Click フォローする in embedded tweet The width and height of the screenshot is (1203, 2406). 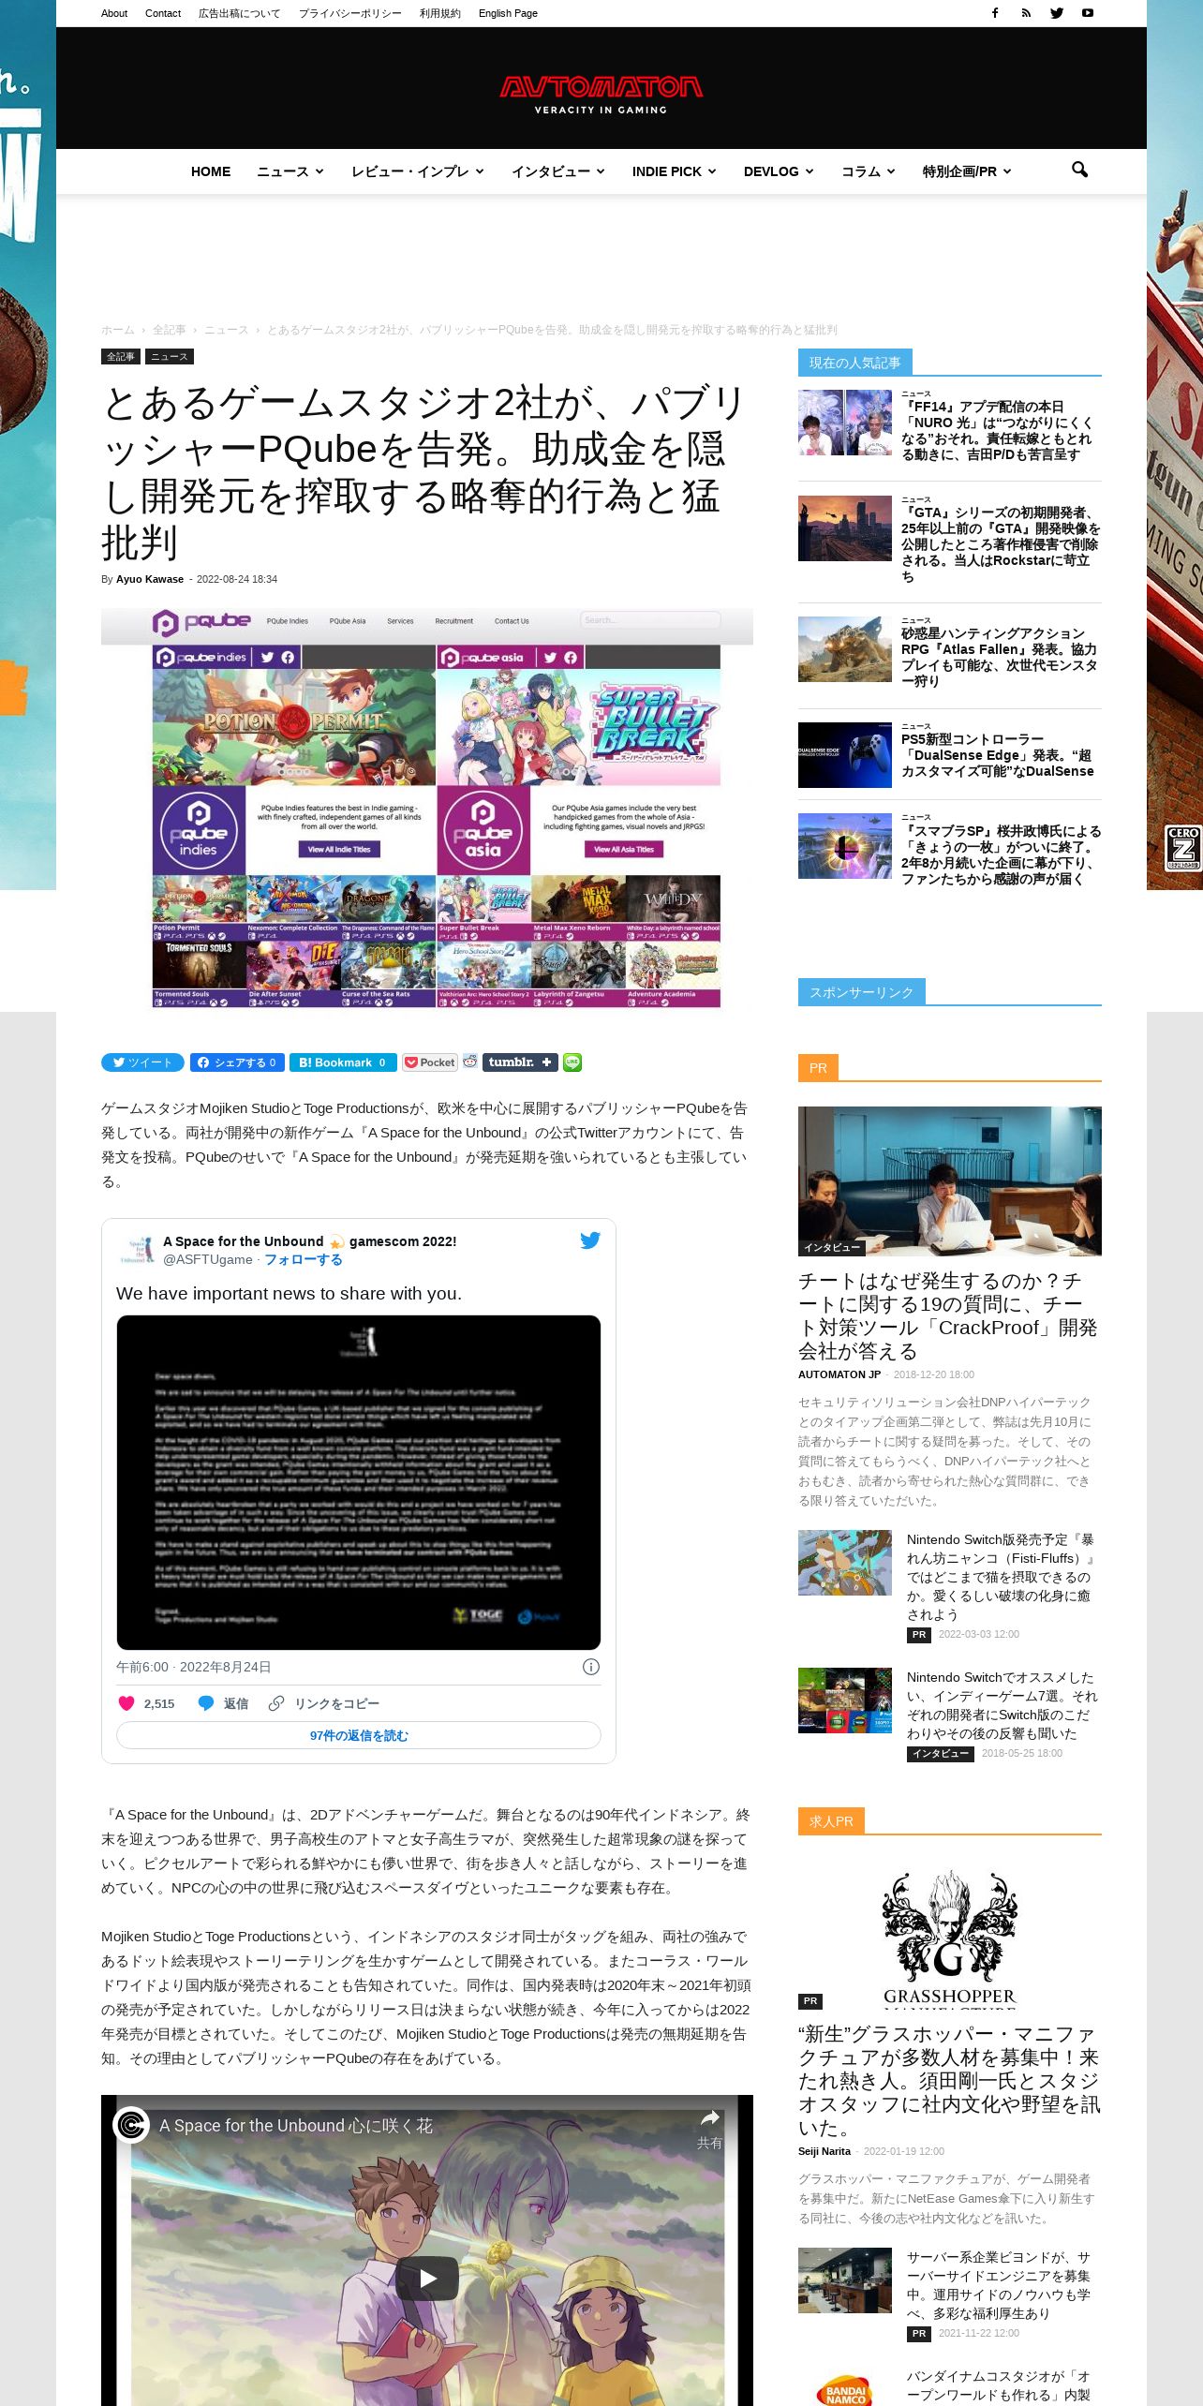coord(304,1259)
